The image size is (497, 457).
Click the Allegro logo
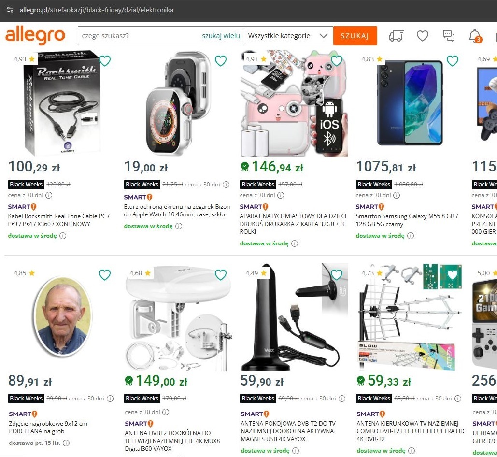click(x=35, y=36)
